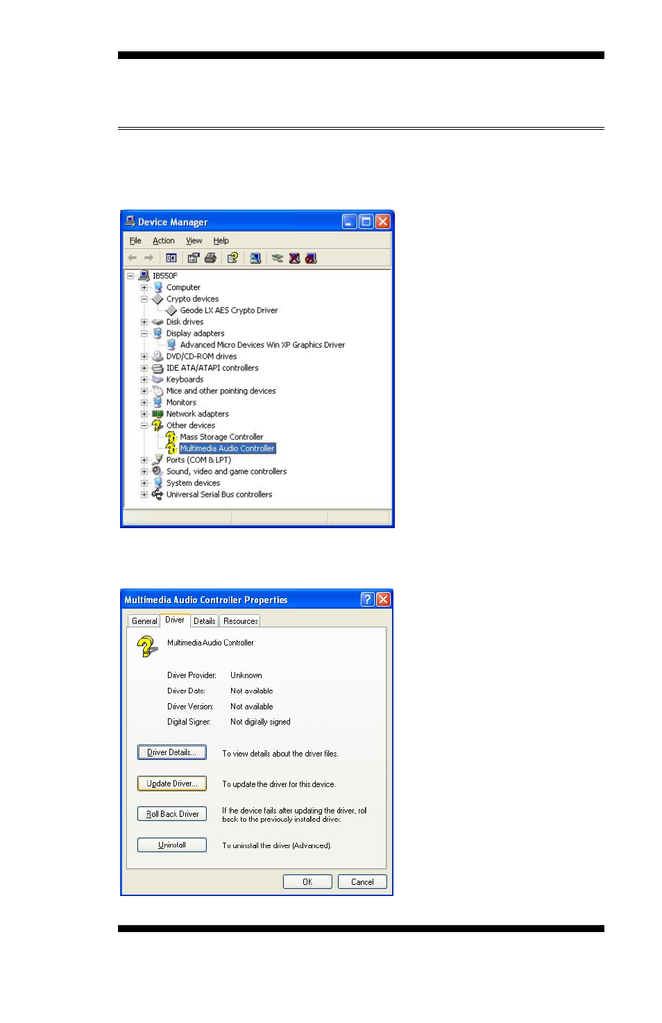
Task: Click the Properties toolbar icon
Action: [194, 258]
